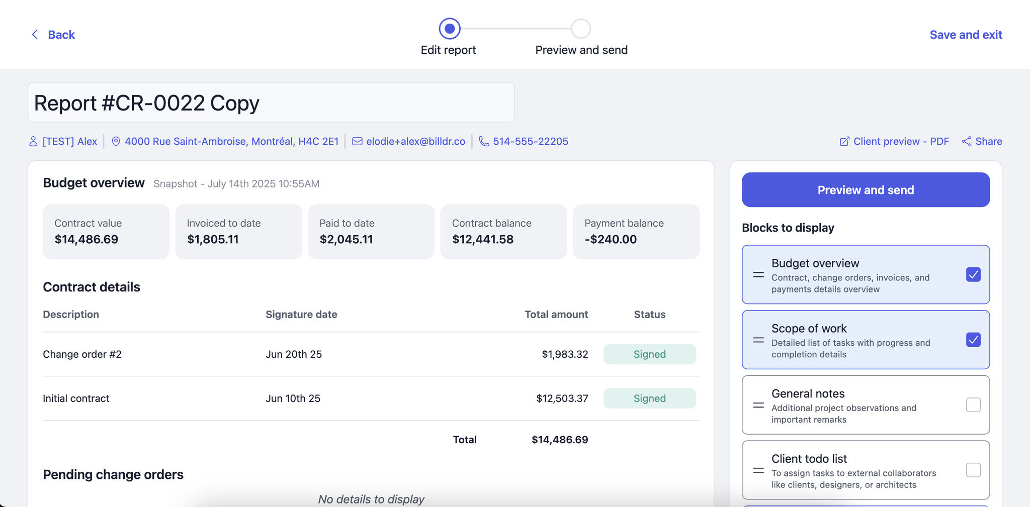
Task: Click the envelope icon beside the email
Action: pos(357,142)
